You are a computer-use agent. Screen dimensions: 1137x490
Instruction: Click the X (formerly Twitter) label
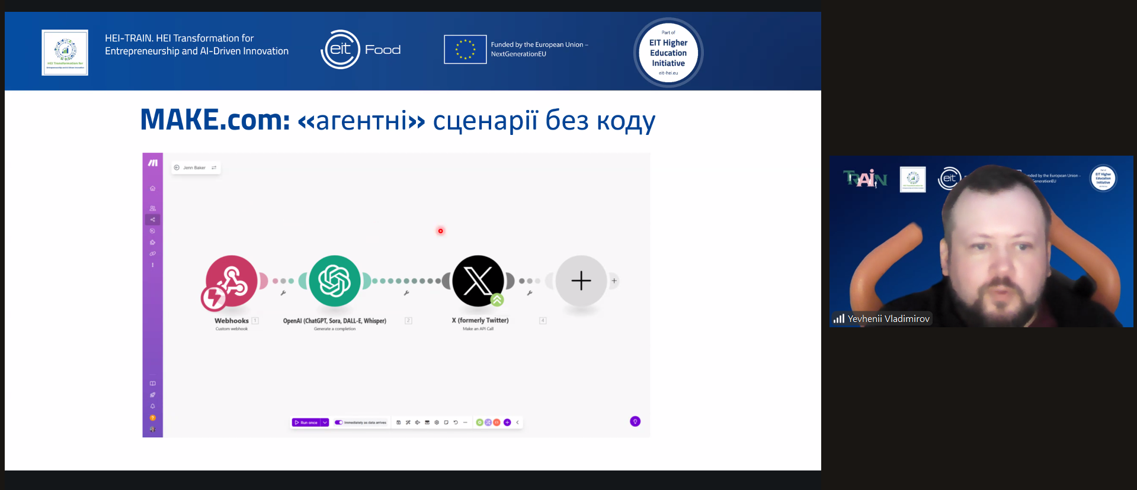tap(481, 321)
